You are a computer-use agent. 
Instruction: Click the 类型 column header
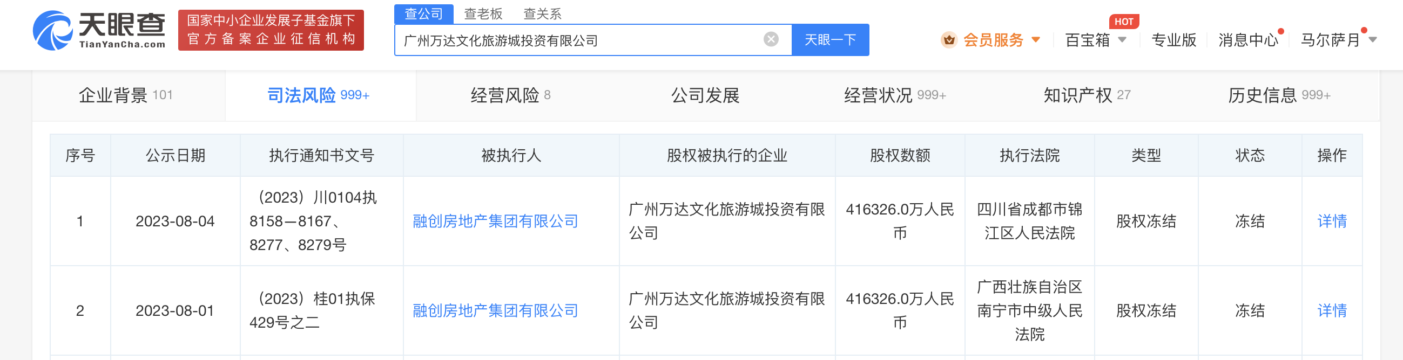coord(1146,156)
